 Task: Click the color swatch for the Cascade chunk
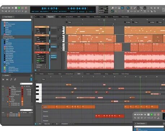tap(22, 93)
